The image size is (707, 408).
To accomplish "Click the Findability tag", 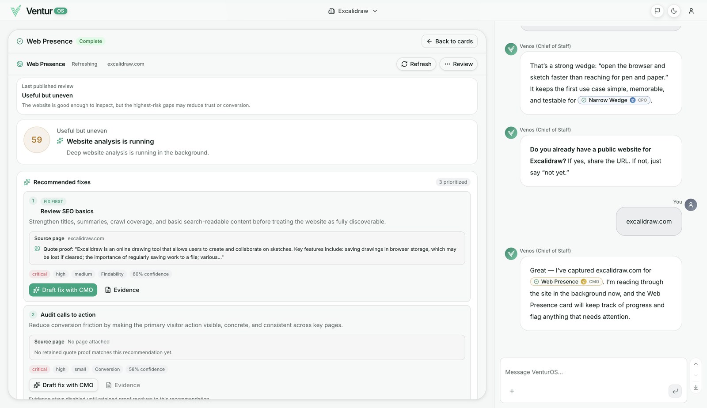I will pos(112,274).
